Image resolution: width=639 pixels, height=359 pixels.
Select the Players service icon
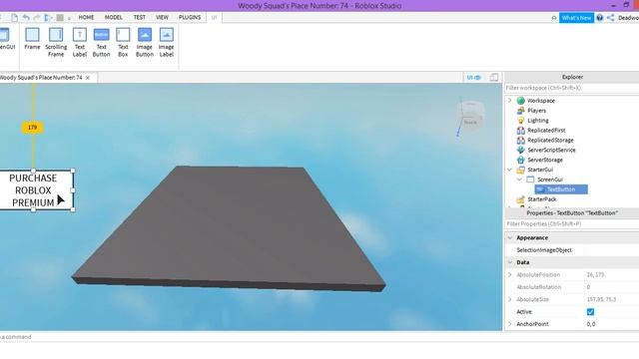pos(520,111)
